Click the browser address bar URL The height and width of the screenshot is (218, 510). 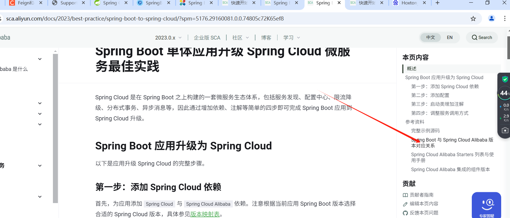click(x=145, y=19)
